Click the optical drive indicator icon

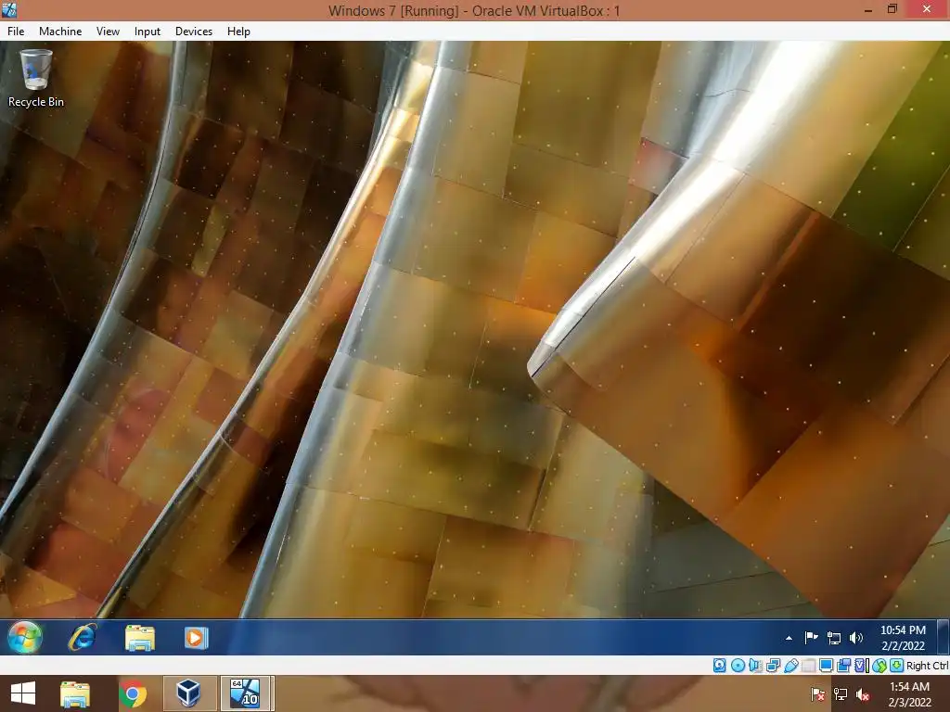[738, 666]
